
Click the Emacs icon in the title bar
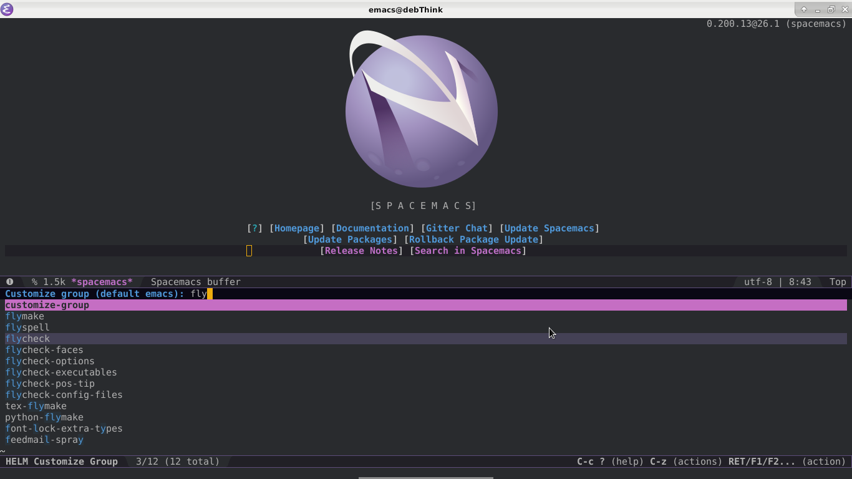click(x=7, y=9)
